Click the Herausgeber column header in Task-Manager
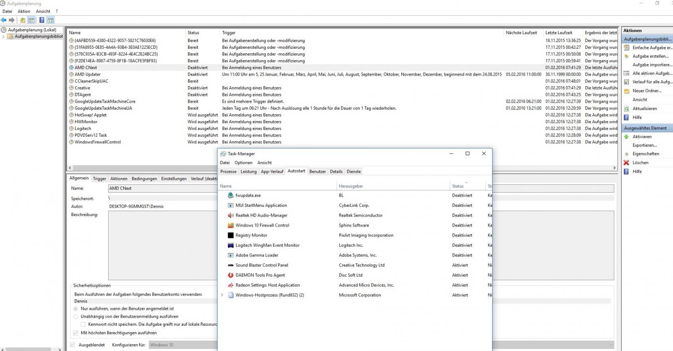This screenshot has width=673, height=351. coord(393,186)
